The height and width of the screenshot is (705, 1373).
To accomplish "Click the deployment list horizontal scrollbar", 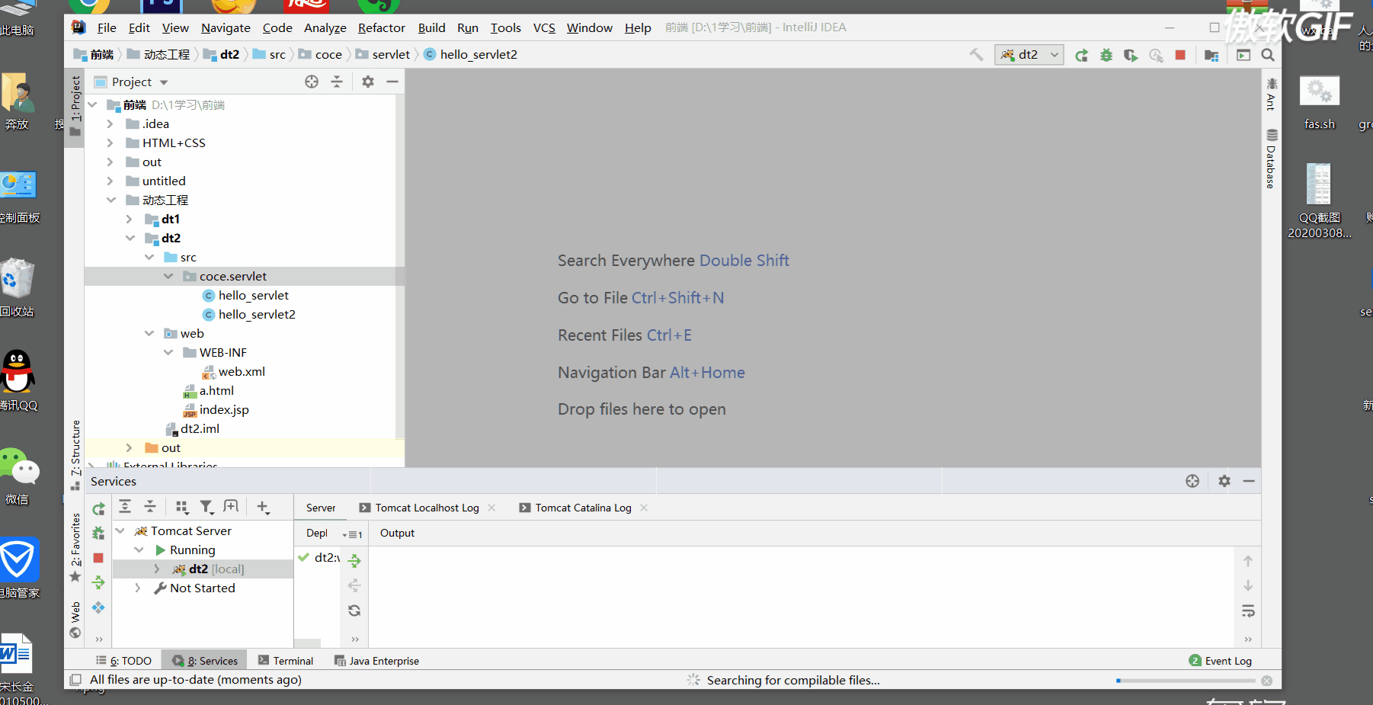I will pos(307,643).
